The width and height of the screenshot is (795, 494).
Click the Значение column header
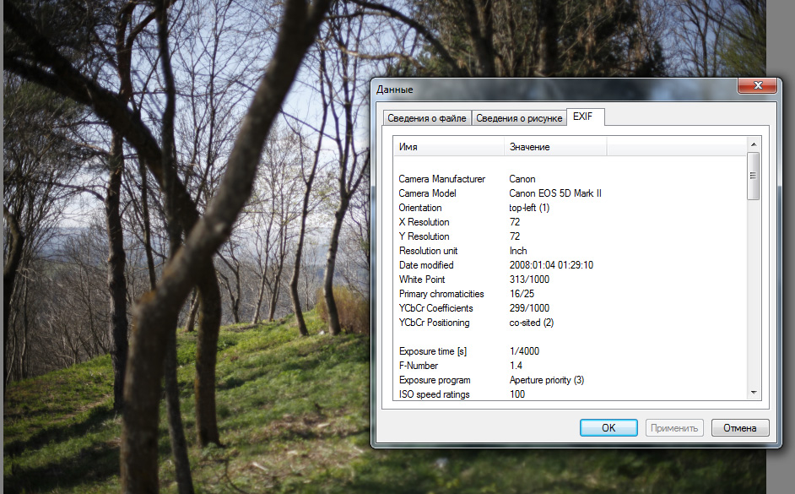click(555, 147)
